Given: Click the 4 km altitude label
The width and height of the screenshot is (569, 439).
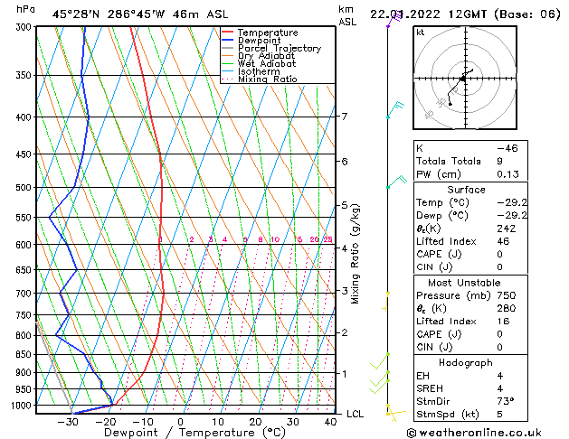Looking at the screenshot, I should (344, 248).
